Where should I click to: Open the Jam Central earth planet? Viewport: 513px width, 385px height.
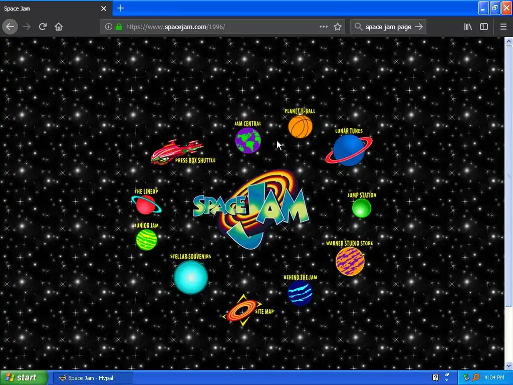pos(247,140)
